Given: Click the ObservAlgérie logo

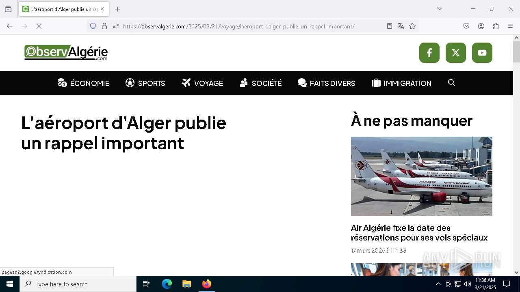Looking at the screenshot, I should (66, 53).
